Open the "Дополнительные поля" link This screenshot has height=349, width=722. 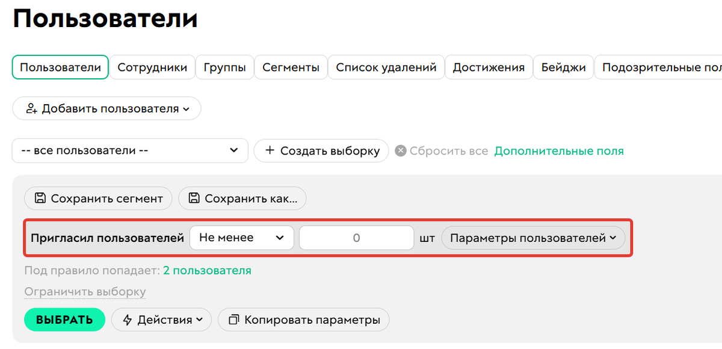(x=558, y=150)
